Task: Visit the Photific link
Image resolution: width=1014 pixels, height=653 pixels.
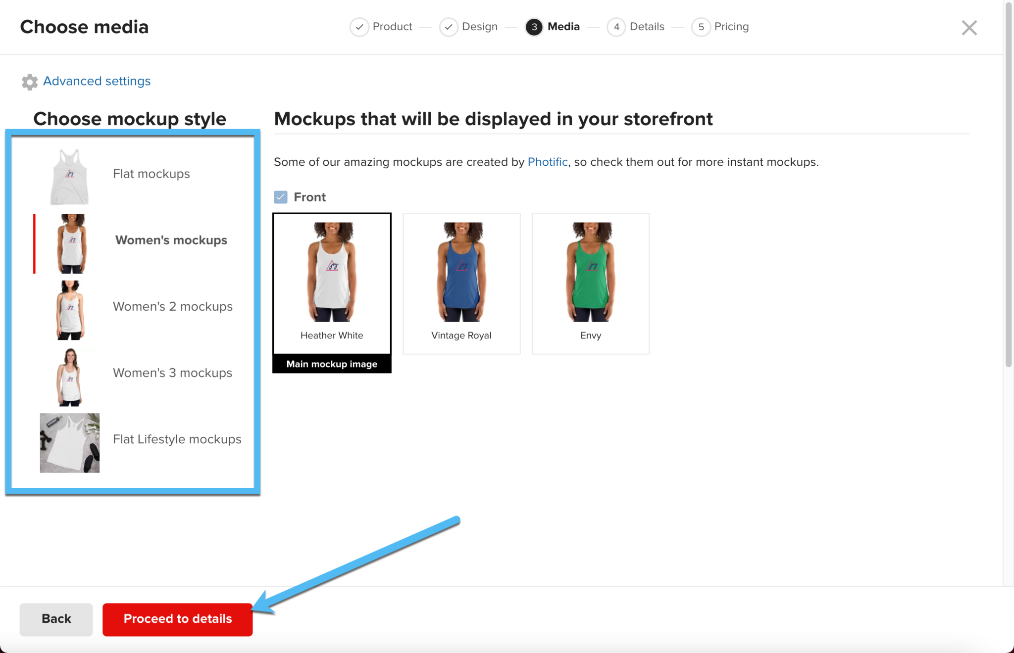Action: pos(547,162)
